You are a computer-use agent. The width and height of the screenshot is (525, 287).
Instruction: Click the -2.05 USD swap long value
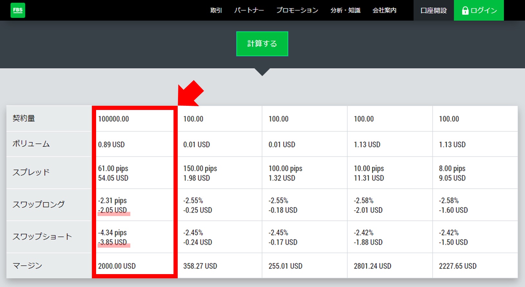pos(112,210)
